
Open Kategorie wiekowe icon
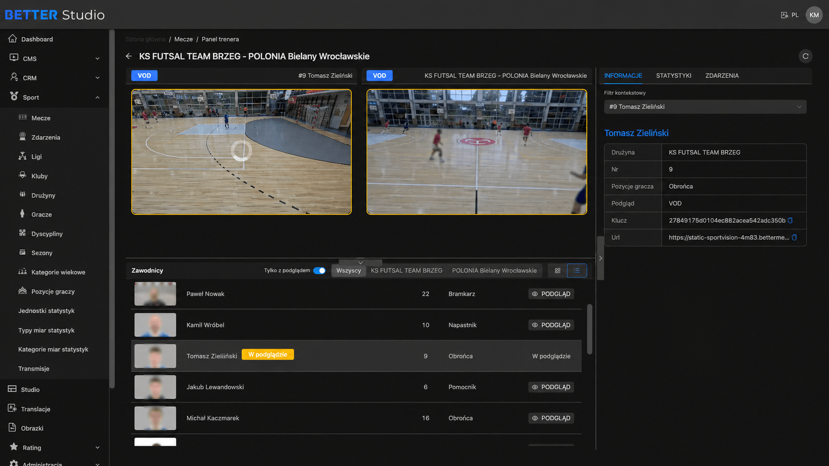(x=22, y=272)
